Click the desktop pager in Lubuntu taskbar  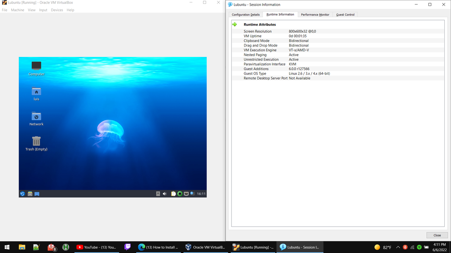click(x=37, y=194)
